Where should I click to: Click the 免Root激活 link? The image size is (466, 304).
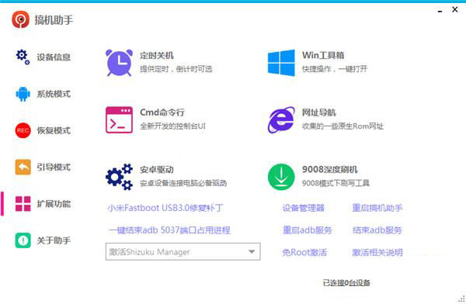coord(304,252)
